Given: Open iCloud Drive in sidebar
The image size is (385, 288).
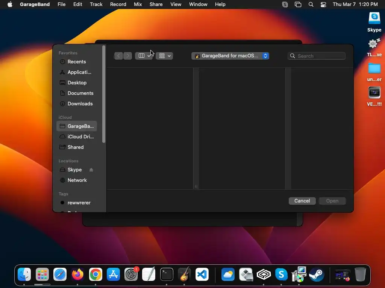Looking at the screenshot, I should (77, 136).
